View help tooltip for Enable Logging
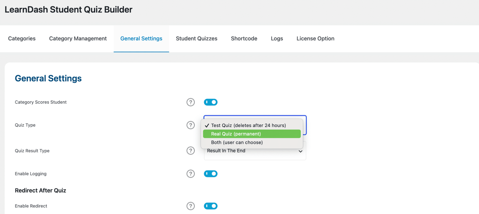Viewport: 479px width, 214px height. click(190, 174)
